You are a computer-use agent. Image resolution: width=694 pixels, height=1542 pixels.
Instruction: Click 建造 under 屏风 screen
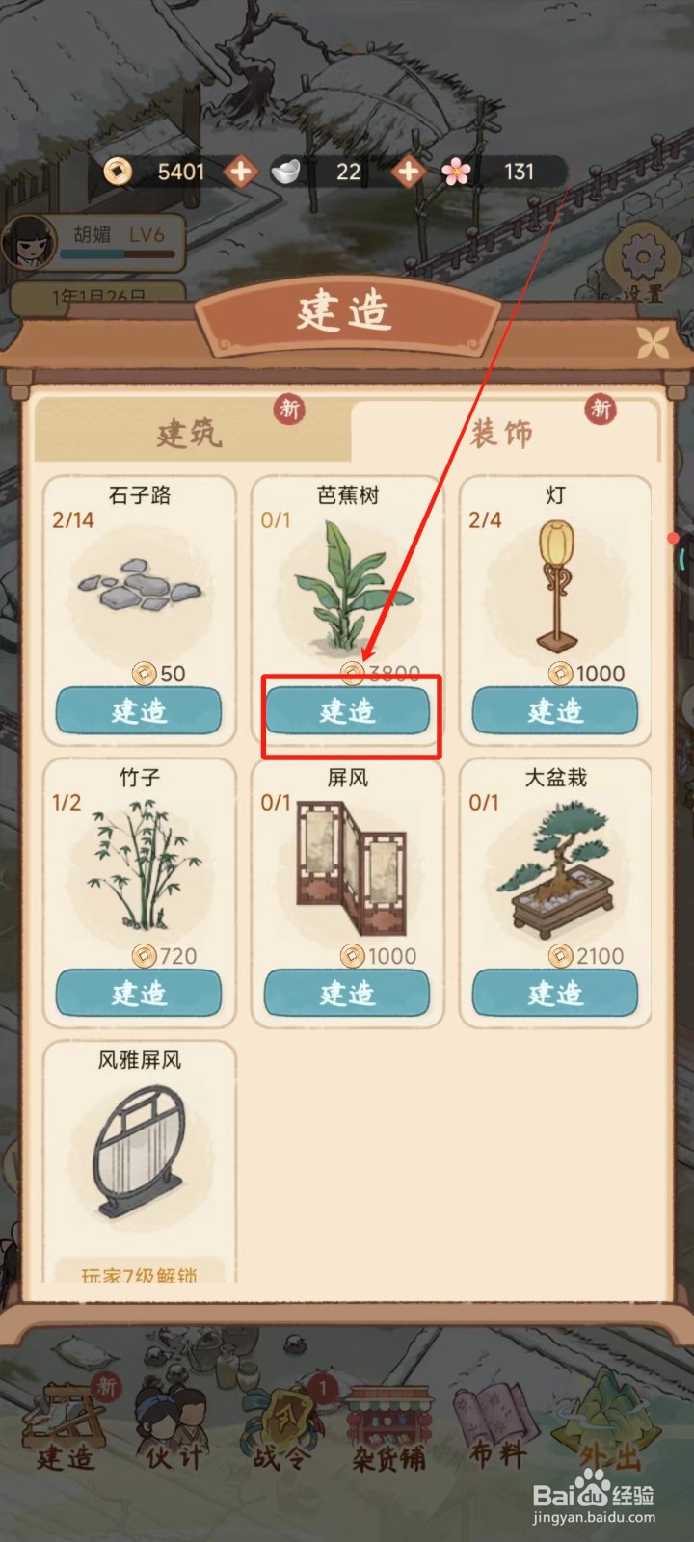[x=347, y=993]
